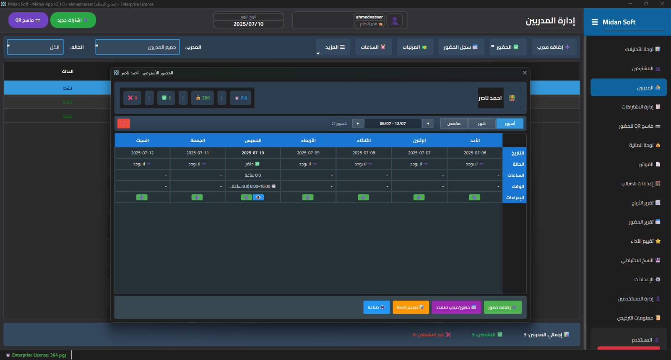Image resolution: width=671 pixels, height=360 pixels.
Task: Add attendance for Friday 2025-07-11 with plus icon
Action: pyautogui.click(x=197, y=198)
